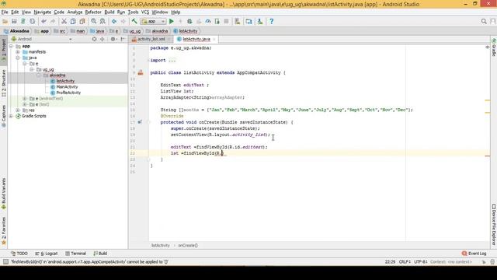
Task: Open the VCS menu
Action: (145, 12)
